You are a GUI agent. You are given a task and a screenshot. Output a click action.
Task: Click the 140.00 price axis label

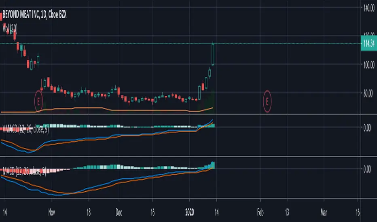pos(369,8)
